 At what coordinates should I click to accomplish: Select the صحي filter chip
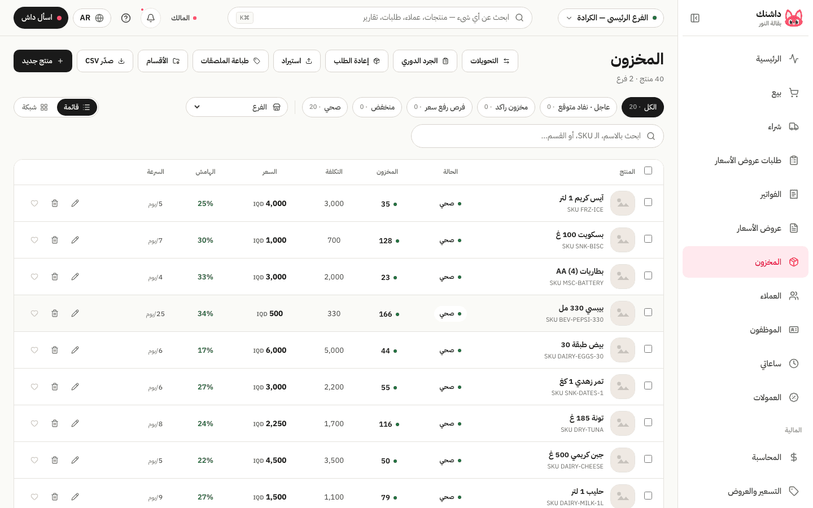pos(325,107)
